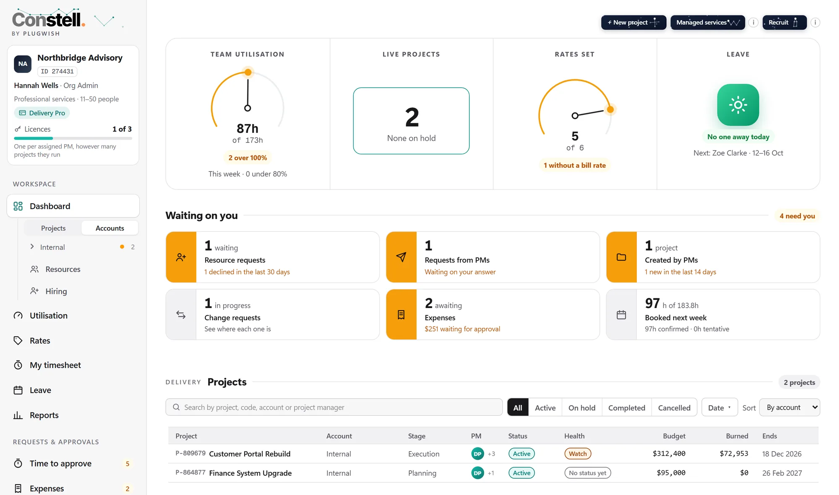This screenshot has width=839, height=495.
Task: Click the Hiring add-person icon
Action: [34, 291]
